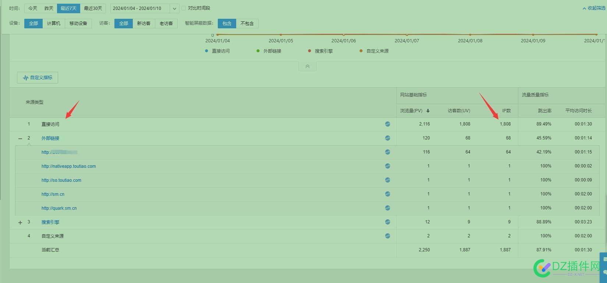Set 智能屏蔽数据 to 不包含
Image resolution: width=607 pixels, height=283 pixels.
(247, 23)
